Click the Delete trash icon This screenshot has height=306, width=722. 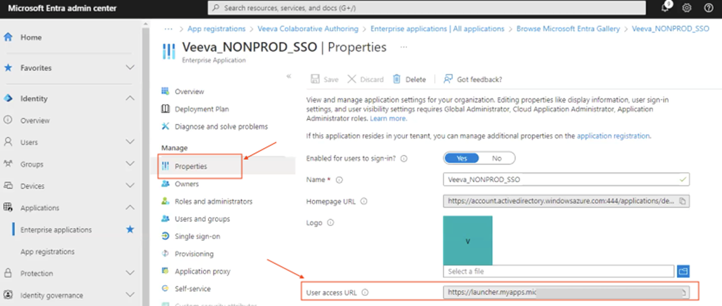(x=397, y=79)
